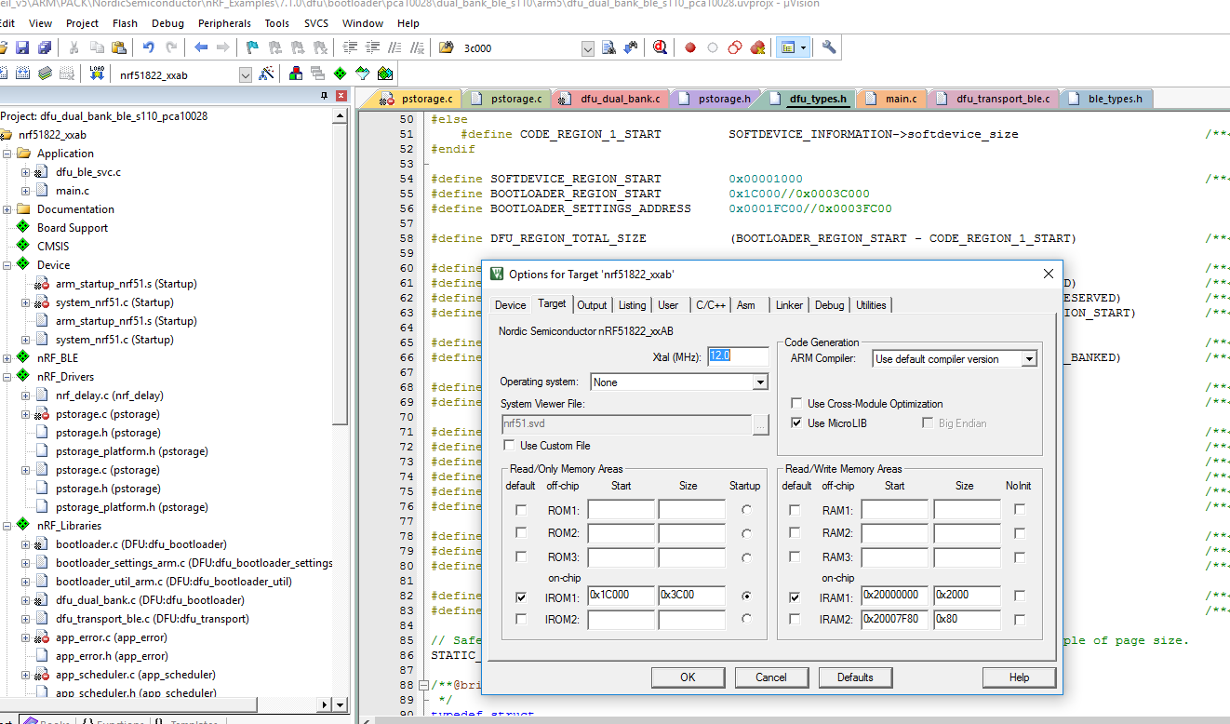
Task: Click the IROM1 Start address field
Action: 621,596
